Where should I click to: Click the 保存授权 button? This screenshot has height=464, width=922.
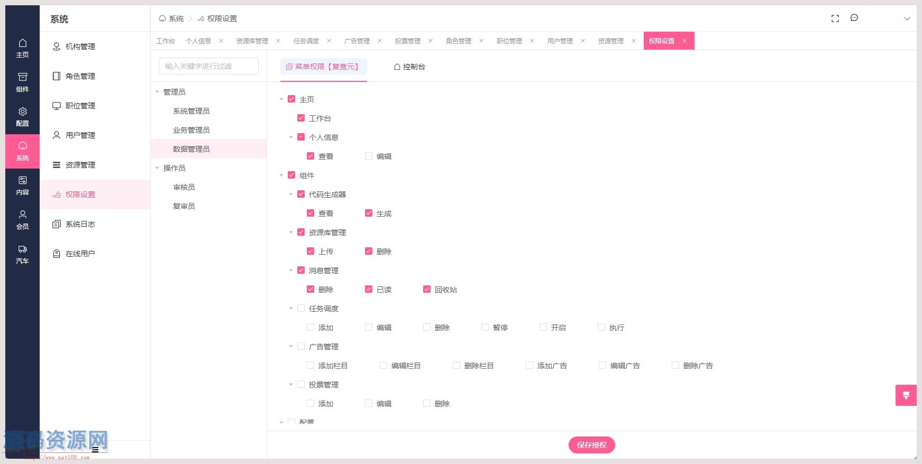coord(591,445)
